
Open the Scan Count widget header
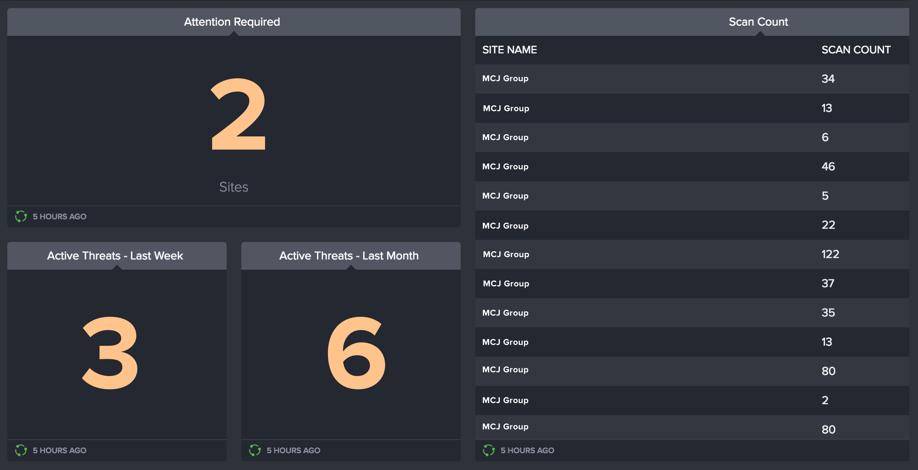click(x=692, y=22)
